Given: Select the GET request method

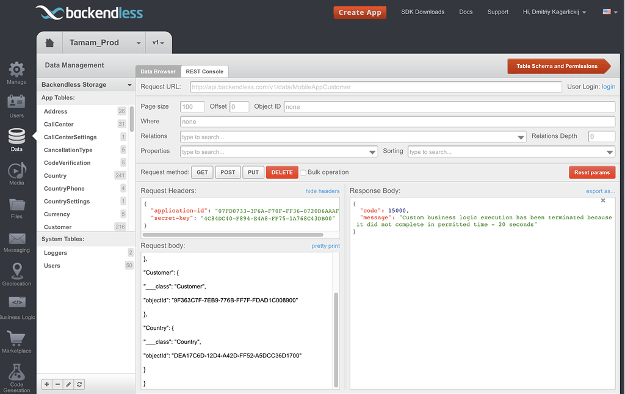Looking at the screenshot, I should (202, 172).
